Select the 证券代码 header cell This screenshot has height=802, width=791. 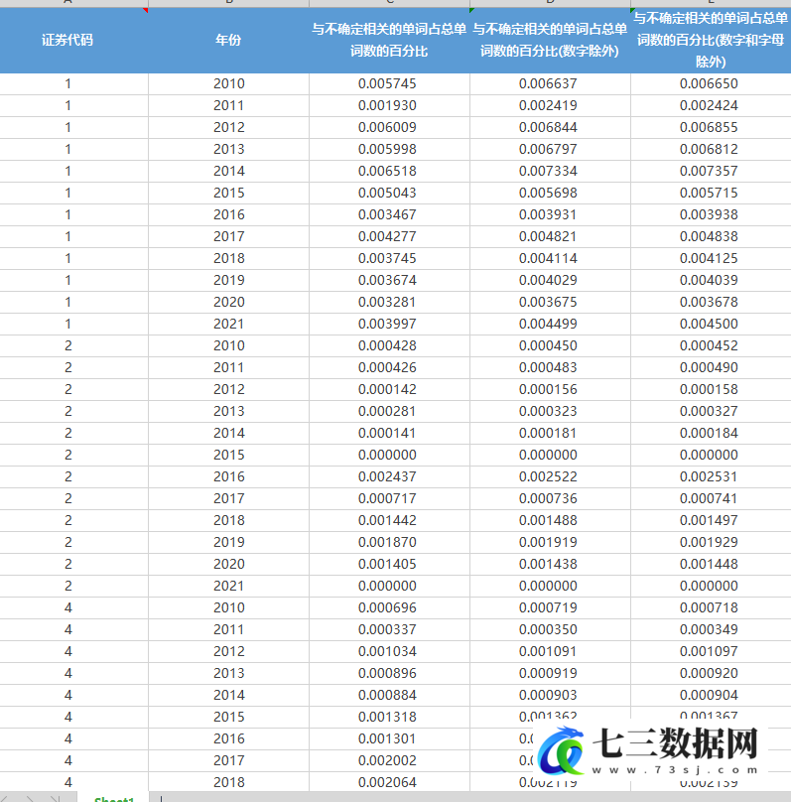tap(73, 40)
